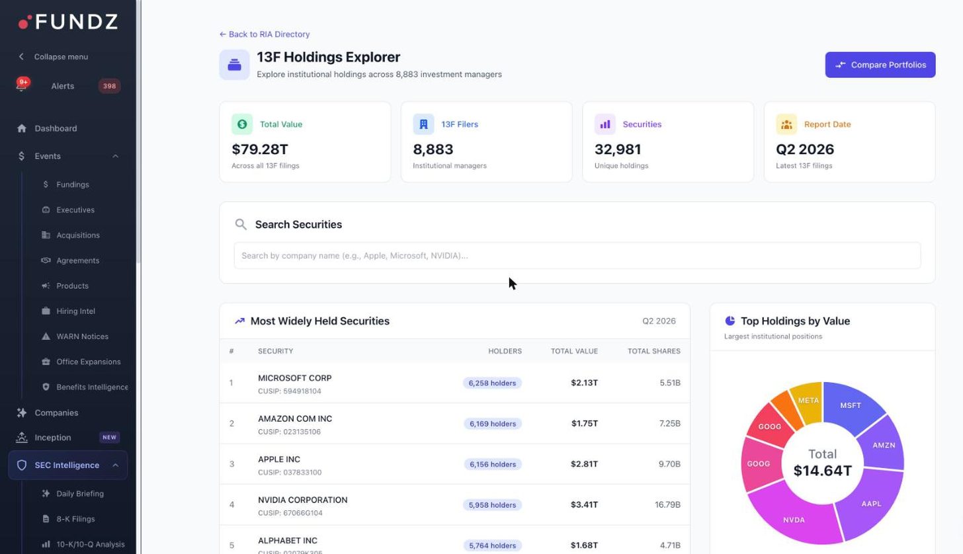Click the Acquisitions building icon

coord(46,235)
